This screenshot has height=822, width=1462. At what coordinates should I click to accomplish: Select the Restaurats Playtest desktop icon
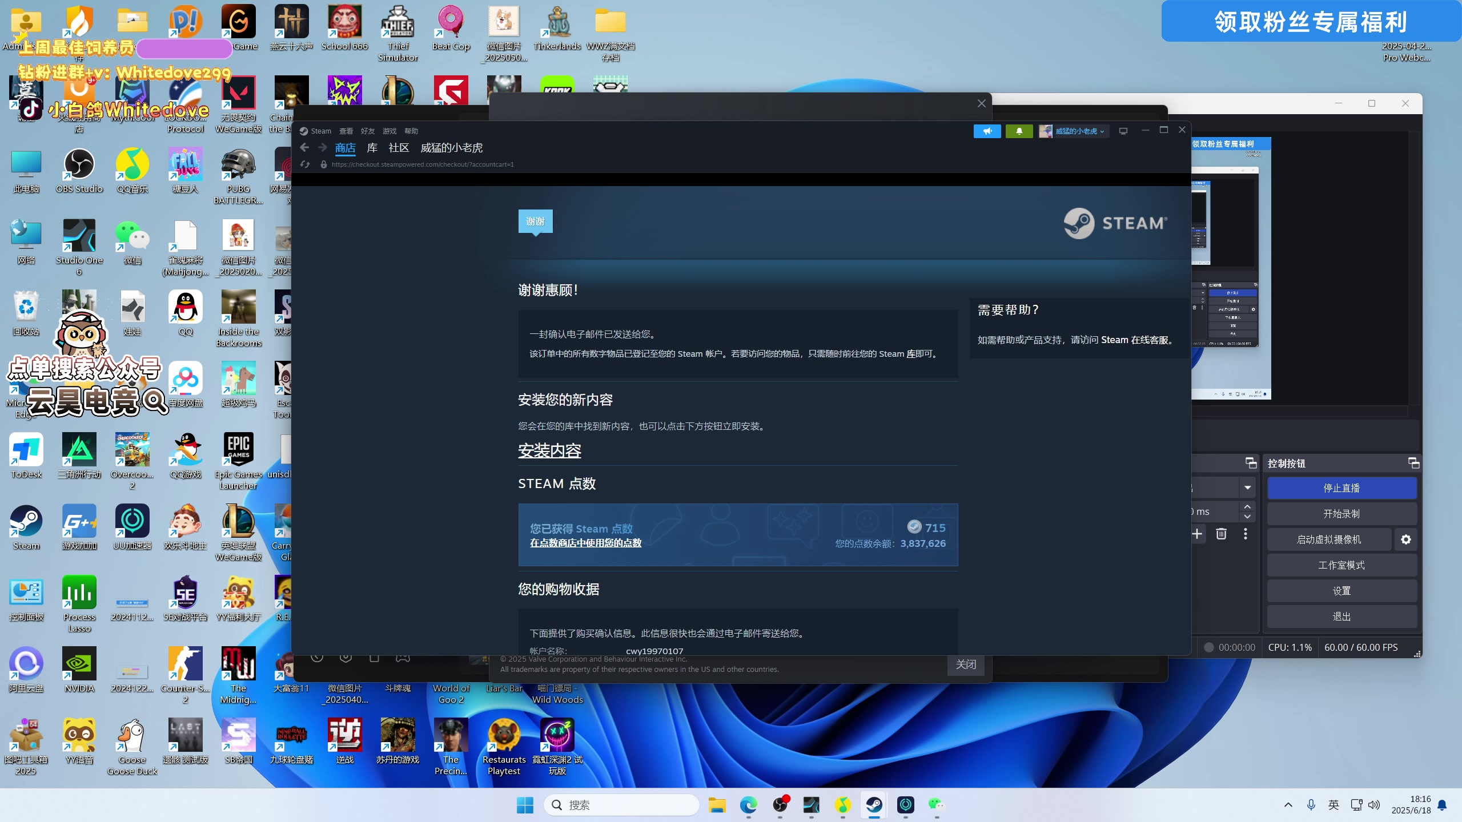pyautogui.click(x=504, y=748)
